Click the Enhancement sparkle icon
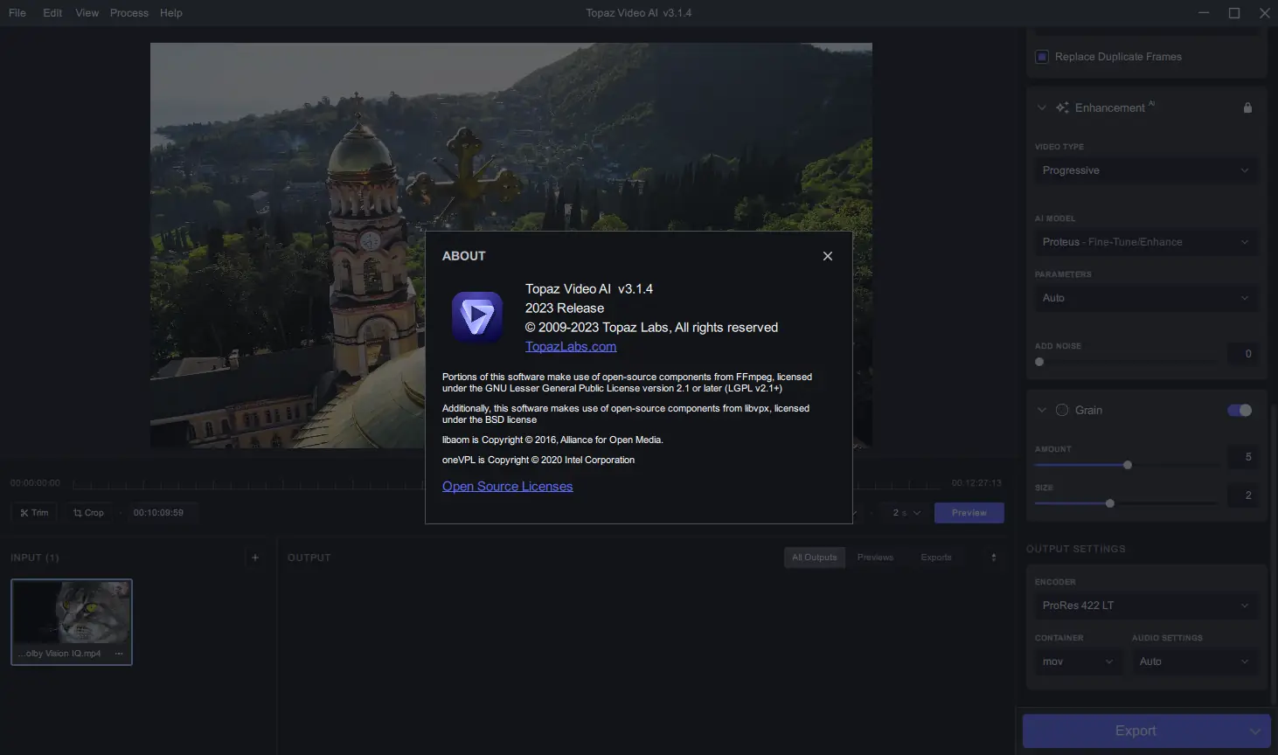Viewport: 1278px width, 755px height. coord(1062,107)
